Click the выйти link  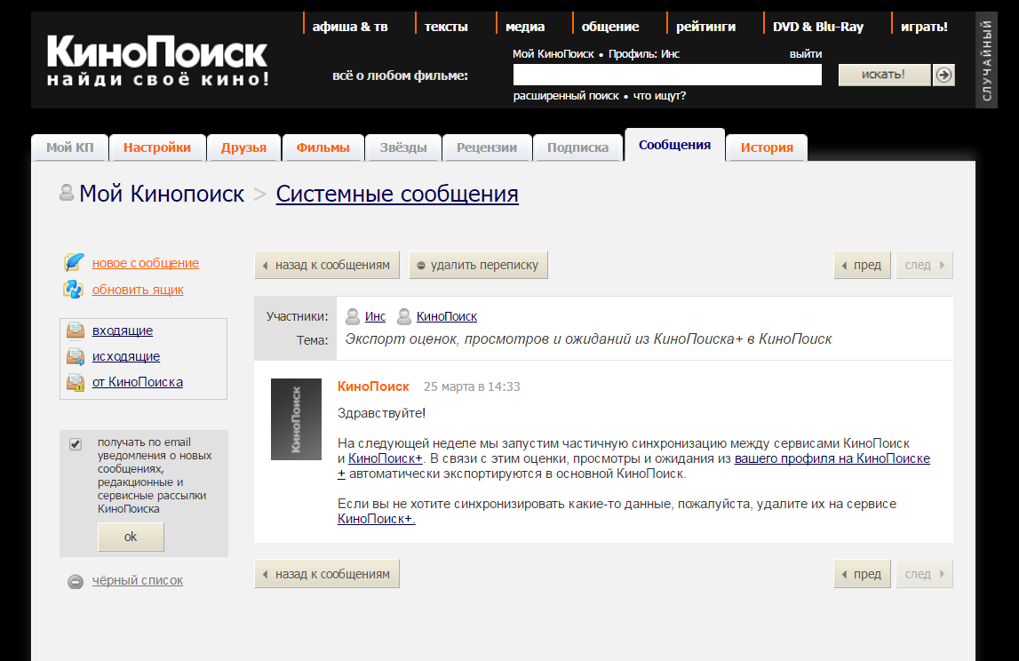(x=806, y=54)
